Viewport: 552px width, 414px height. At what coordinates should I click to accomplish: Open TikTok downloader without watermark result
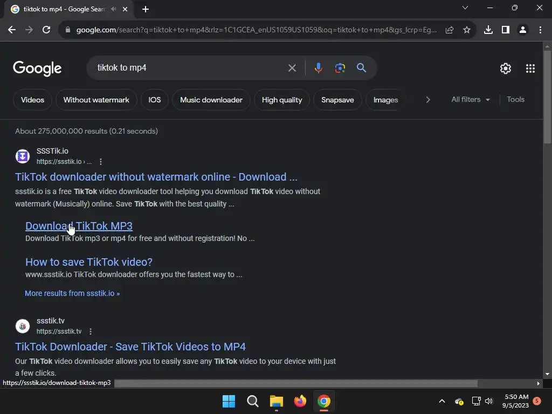(156, 177)
